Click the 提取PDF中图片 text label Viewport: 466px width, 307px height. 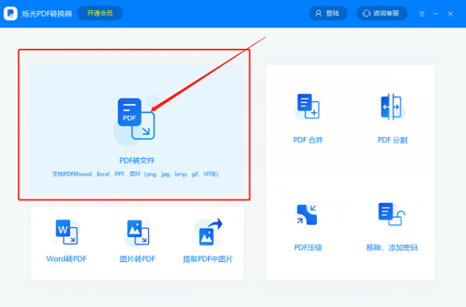point(208,259)
